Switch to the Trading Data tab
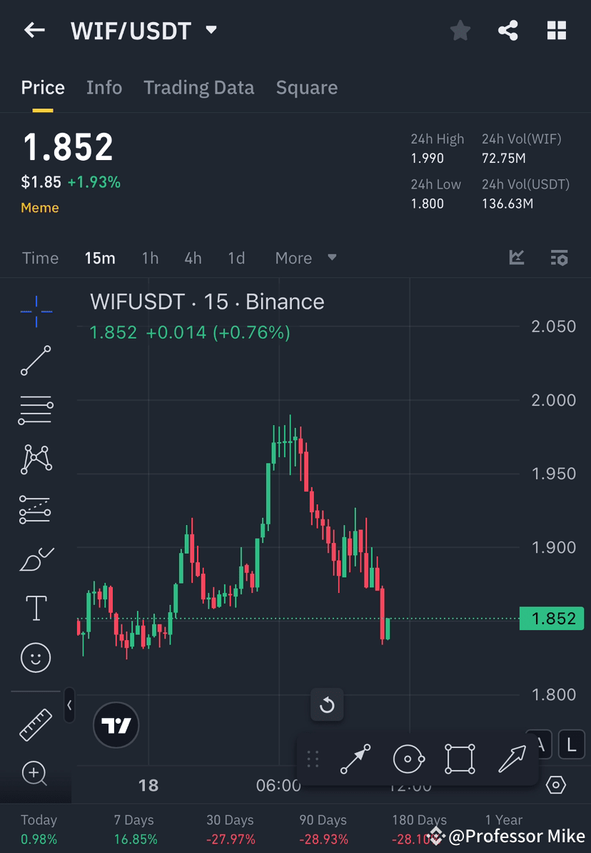Image resolution: width=591 pixels, height=853 pixels. tap(199, 87)
